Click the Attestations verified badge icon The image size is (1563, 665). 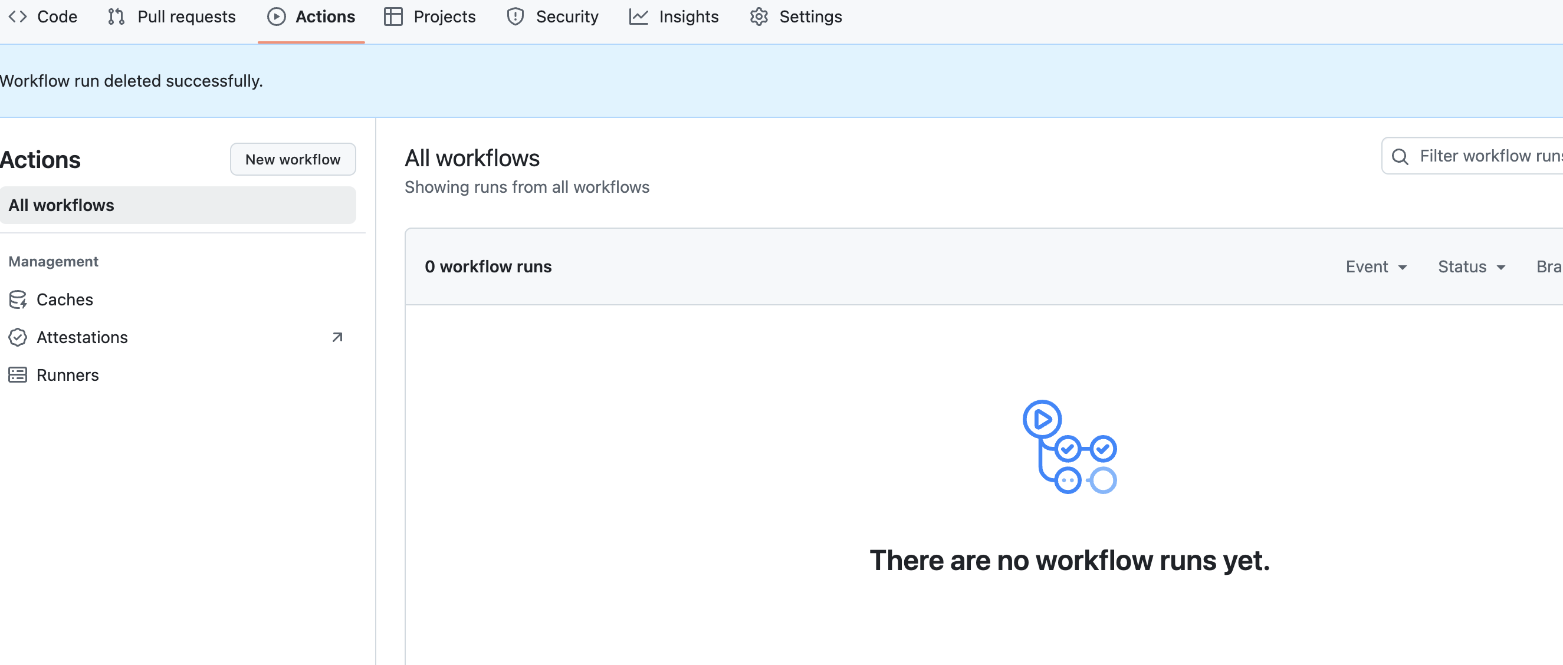click(x=18, y=337)
